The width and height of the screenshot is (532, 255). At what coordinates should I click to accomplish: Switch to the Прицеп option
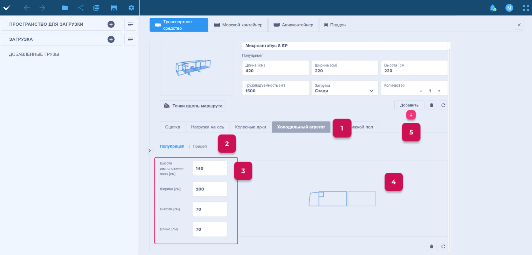(x=199, y=146)
